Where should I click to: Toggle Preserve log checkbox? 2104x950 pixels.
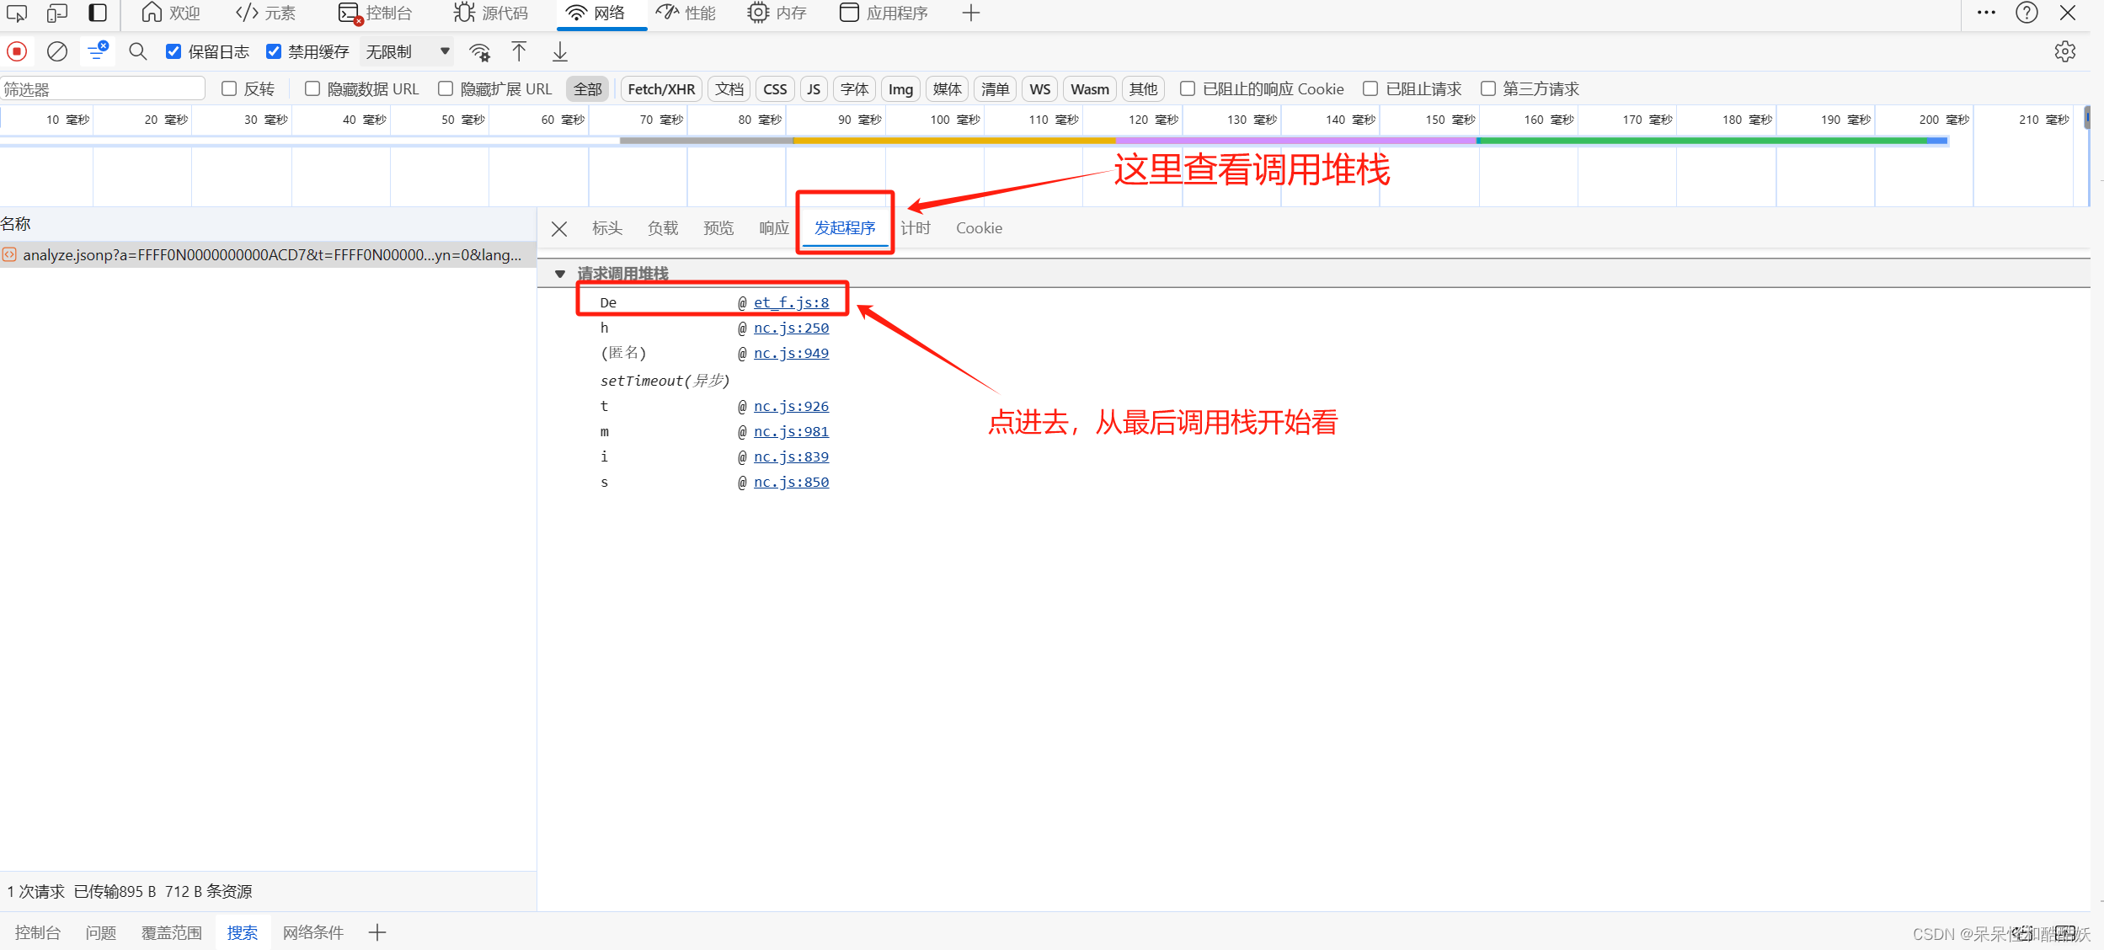[x=174, y=51]
